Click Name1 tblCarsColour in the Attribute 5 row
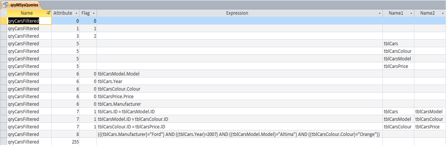Screen dimensions: 447x147 (x=398, y=51)
